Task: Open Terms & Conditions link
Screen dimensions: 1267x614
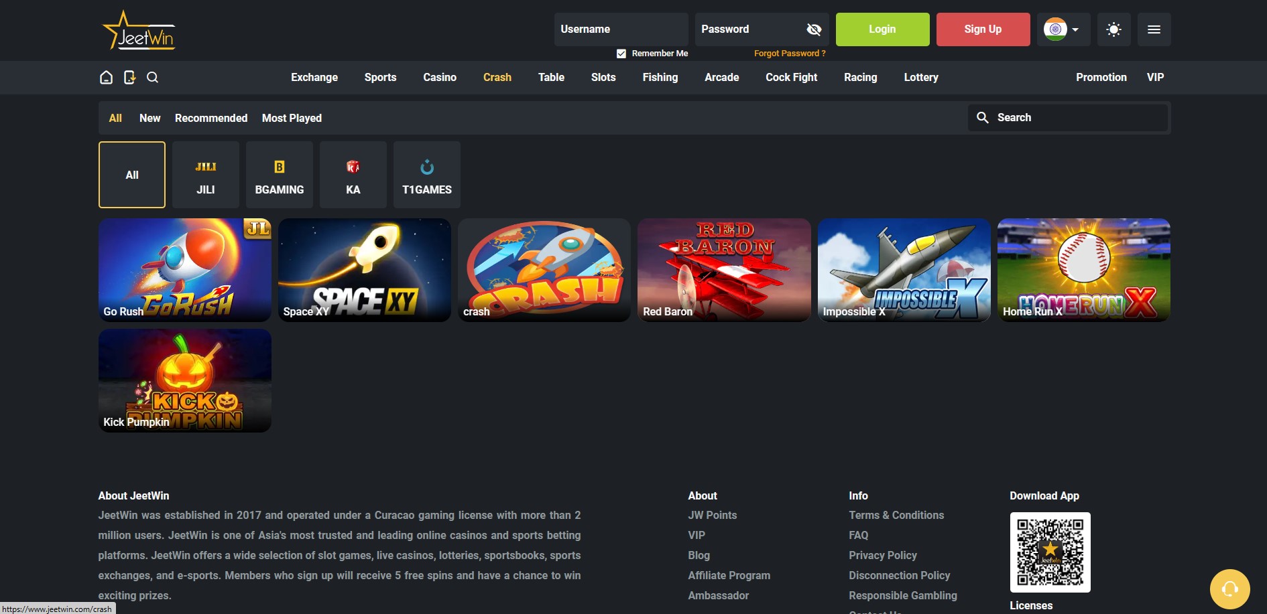Action: click(x=896, y=515)
